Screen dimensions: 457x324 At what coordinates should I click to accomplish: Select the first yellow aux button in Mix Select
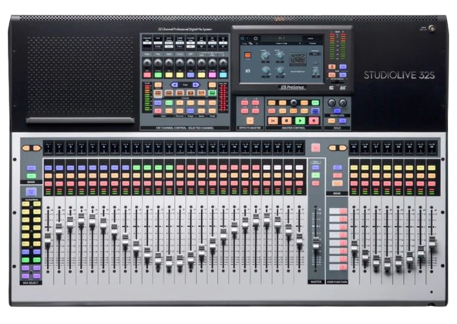[x=25, y=204]
